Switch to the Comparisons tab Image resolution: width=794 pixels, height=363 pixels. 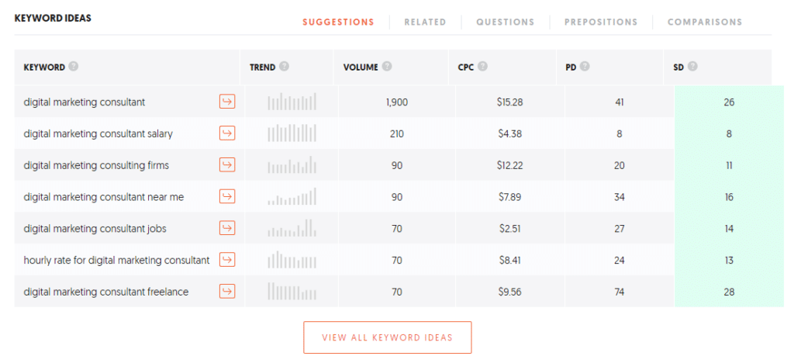tap(705, 22)
